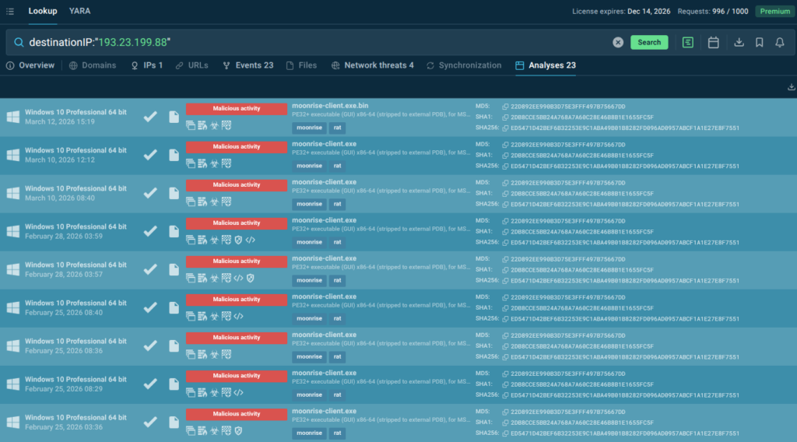Click the bell notification icon in search bar

[x=779, y=43]
